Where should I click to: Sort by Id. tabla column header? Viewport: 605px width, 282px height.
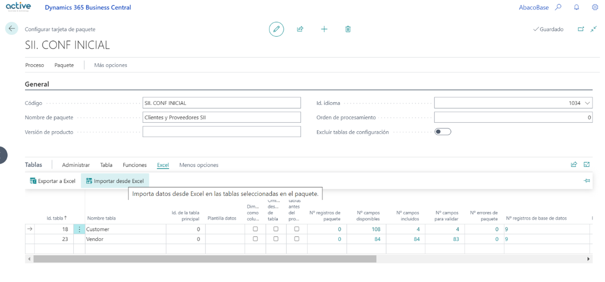pyautogui.click(x=56, y=218)
